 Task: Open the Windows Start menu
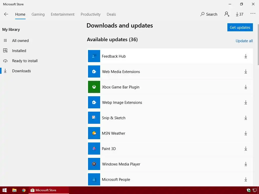pyautogui.click(x=5, y=190)
